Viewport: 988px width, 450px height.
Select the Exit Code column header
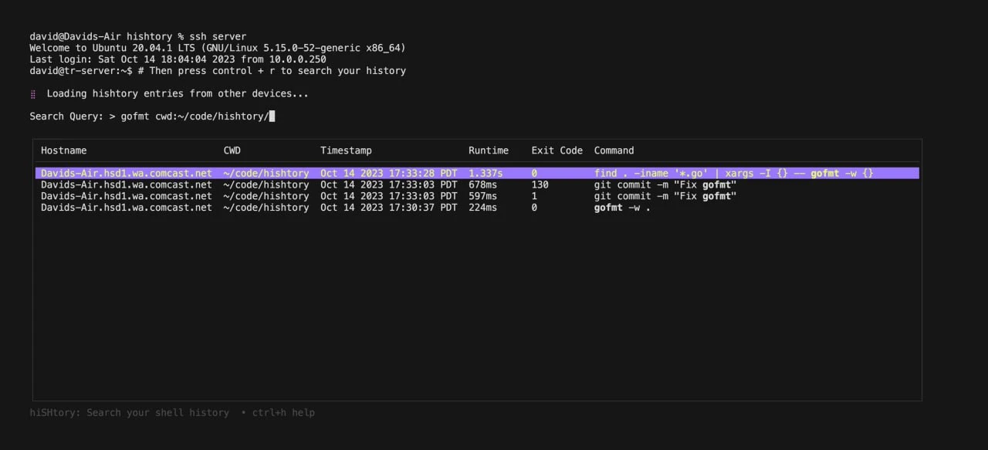[x=557, y=151]
